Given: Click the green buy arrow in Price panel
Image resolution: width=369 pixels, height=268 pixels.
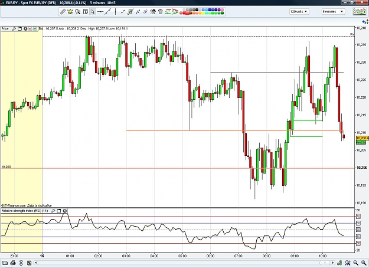Looking at the screenshot, I should (x=35, y=29).
